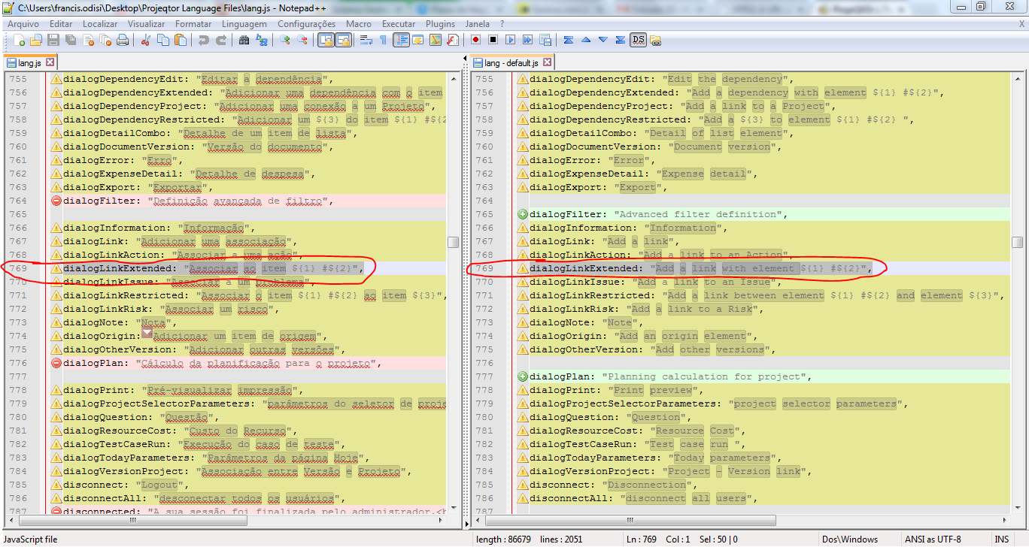
Task: Click the Undo toolbar icon
Action: click(x=203, y=40)
